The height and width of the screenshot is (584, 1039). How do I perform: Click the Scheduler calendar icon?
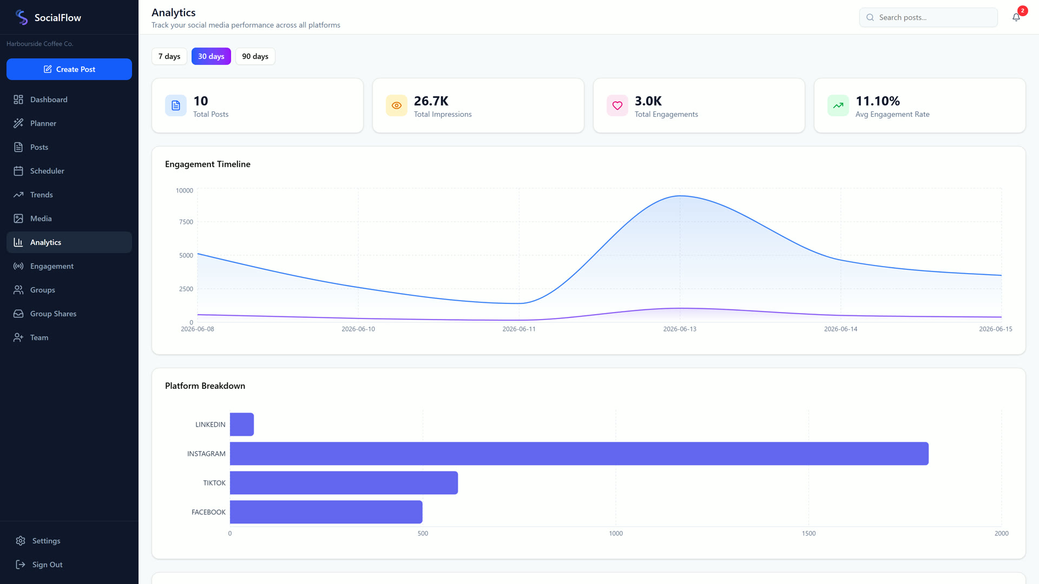coord(18,171)
